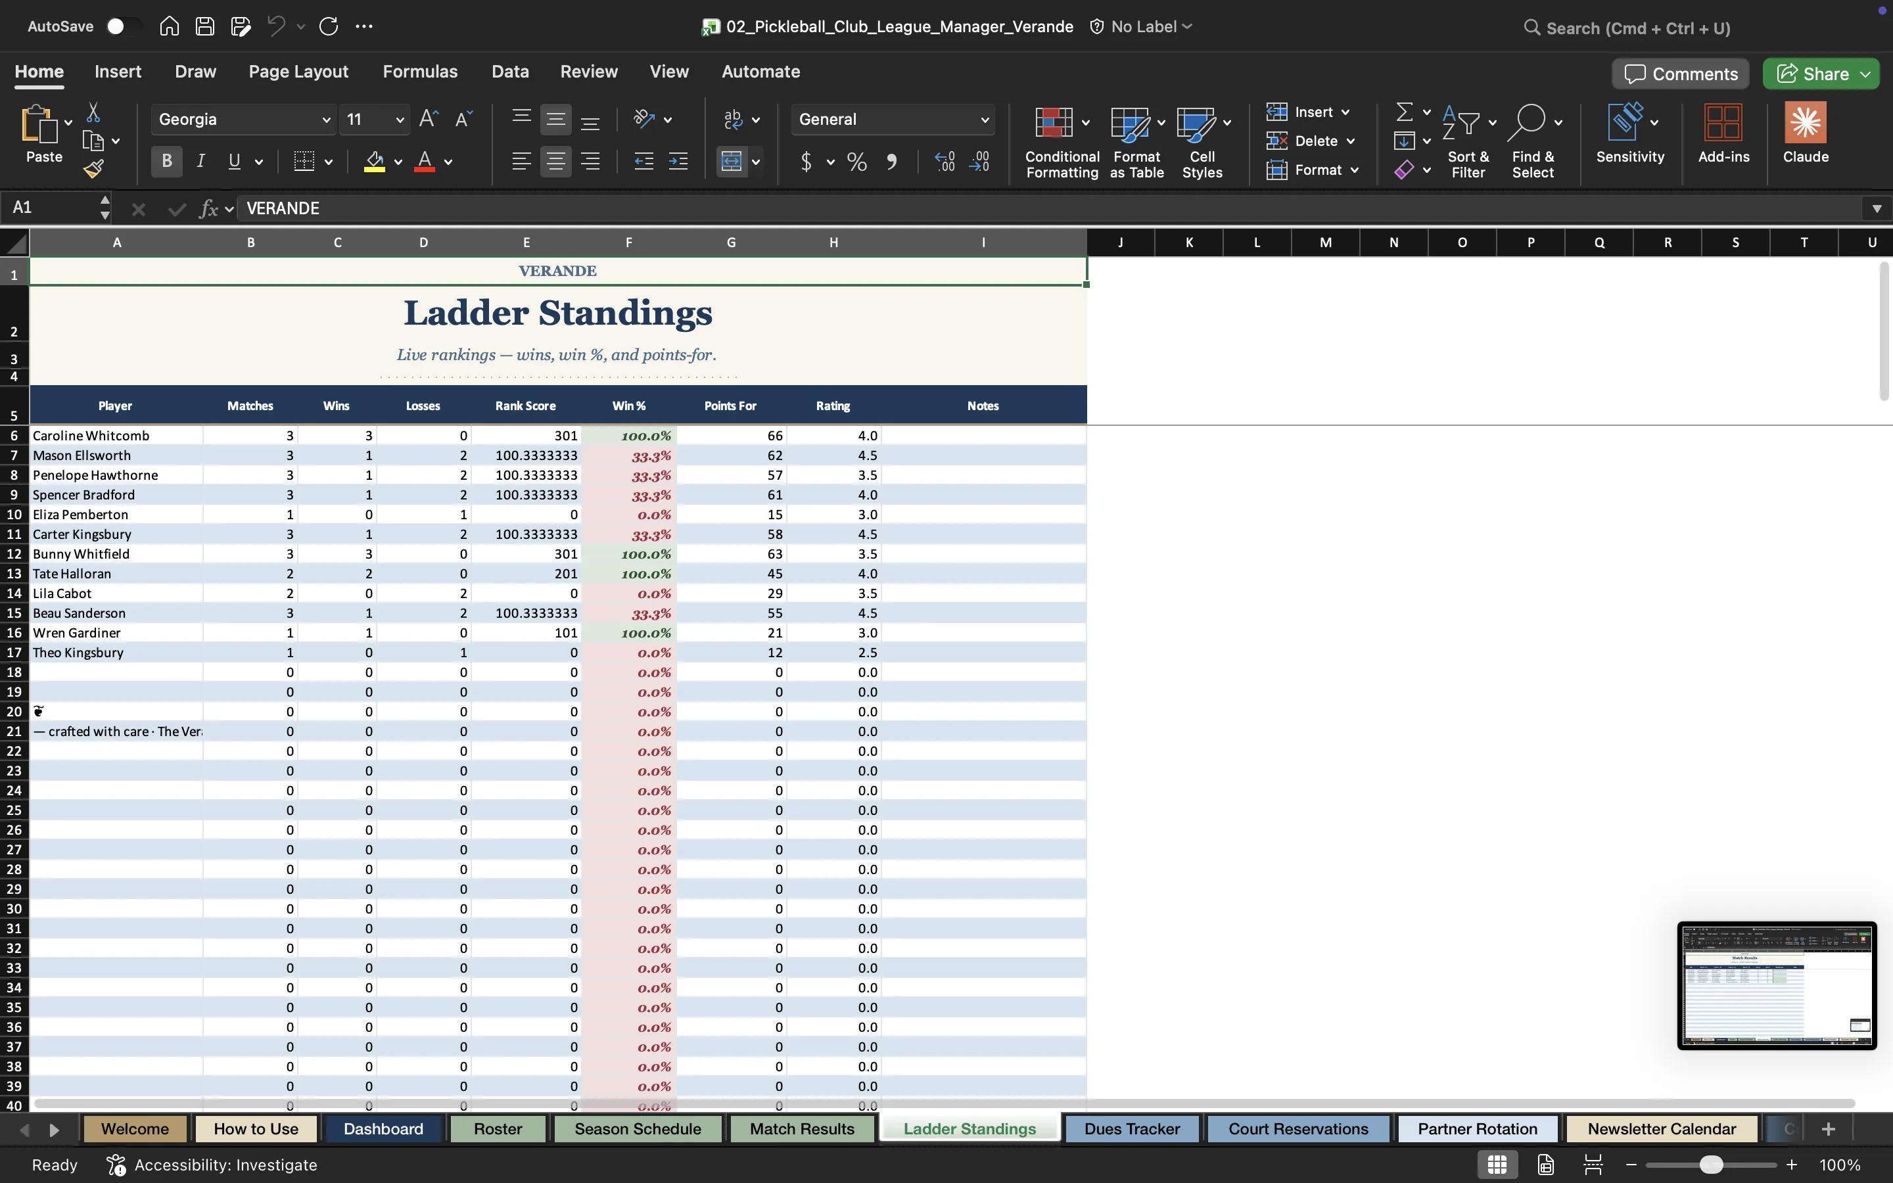Click the Increase Decimal icon

coord(945,162)
